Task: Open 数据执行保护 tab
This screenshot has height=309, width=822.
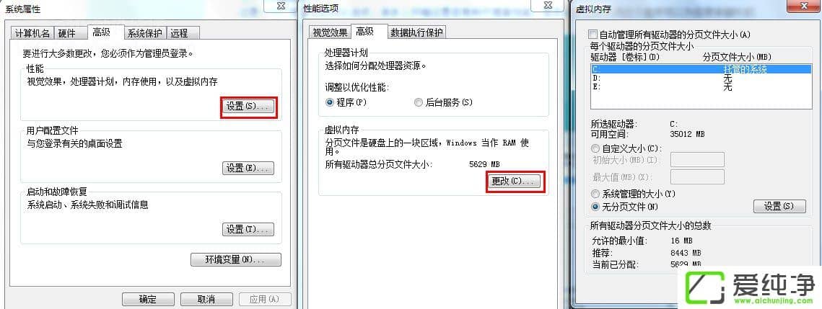Action: pyautogui.click(x=416, y=32)
